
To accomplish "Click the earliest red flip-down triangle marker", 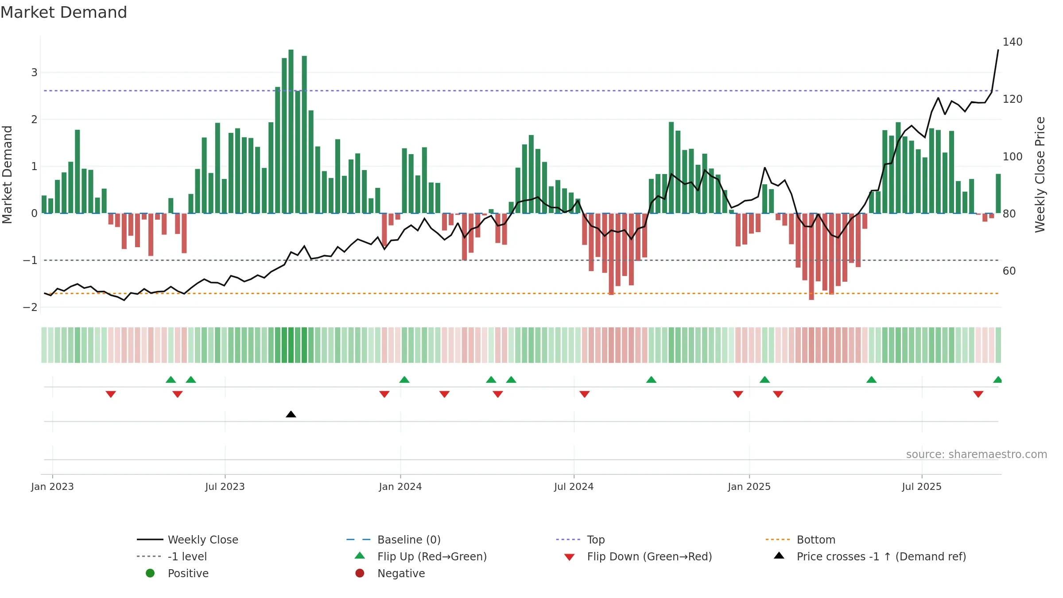I will [111, 394].
